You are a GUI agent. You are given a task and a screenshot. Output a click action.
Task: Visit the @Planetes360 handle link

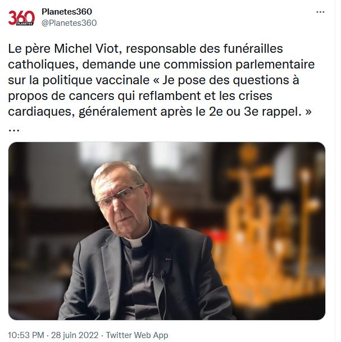pyautogui.click(x=69, y=23)
